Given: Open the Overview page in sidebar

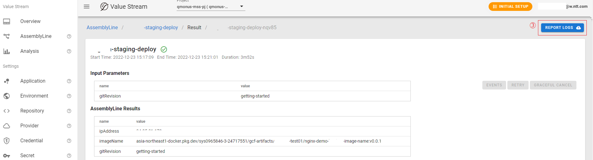Looking at the screenshot, I should click(30, 21).
